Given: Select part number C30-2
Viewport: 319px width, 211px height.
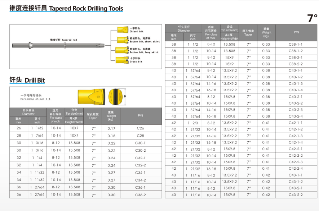Looking at the screenshot, I should (x=140, y=151).
